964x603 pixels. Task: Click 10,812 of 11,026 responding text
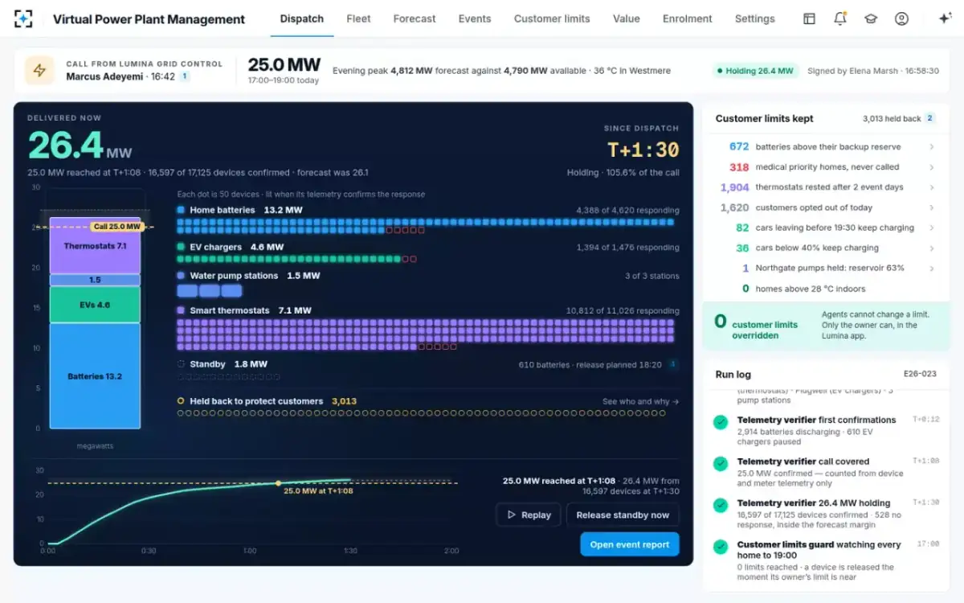pyautogui.click(x=623, y=310)
